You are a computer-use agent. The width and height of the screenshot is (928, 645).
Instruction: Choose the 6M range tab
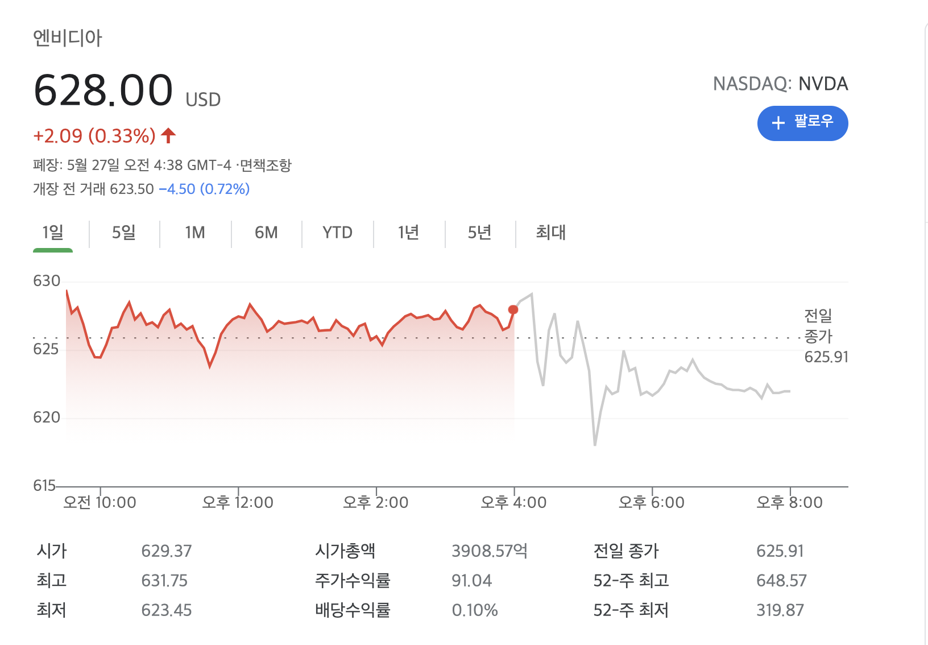266,233
